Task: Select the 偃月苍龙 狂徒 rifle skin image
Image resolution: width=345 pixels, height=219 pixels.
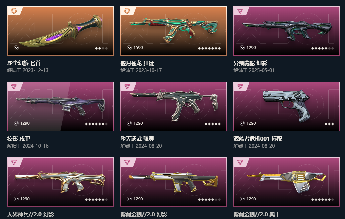Action: click(173, 30)
